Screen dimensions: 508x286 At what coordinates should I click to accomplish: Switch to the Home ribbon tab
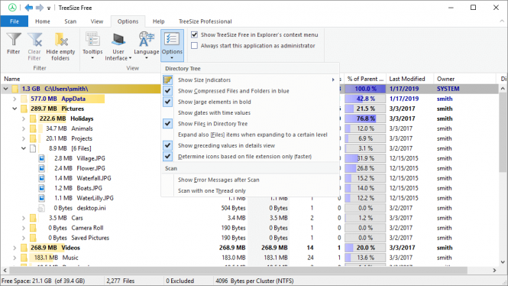pos(43,21)
